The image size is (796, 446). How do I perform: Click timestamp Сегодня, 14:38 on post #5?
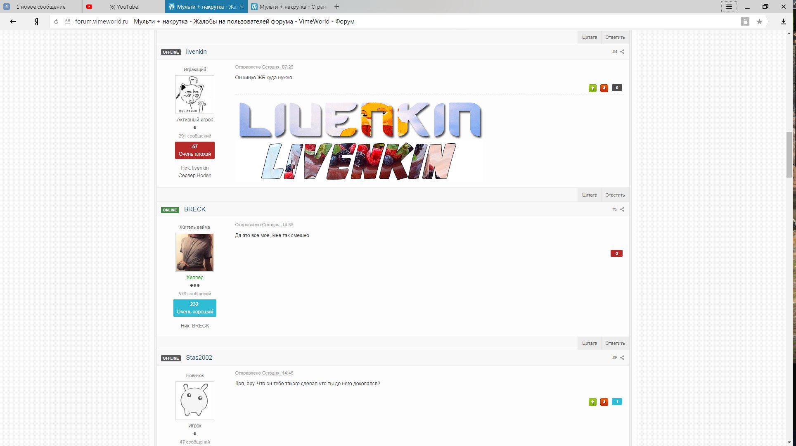tap(277, 225)
